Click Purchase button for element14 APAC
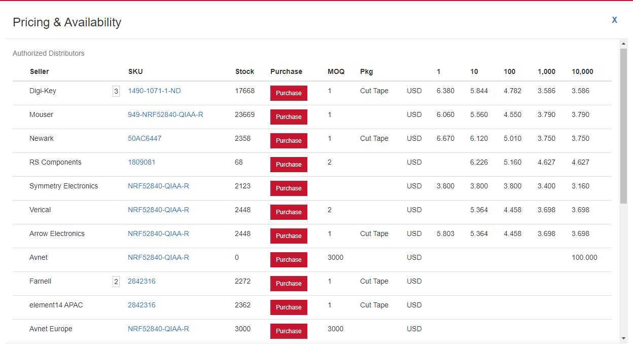Image resolution: width=633 pixels, height=353 pixels. (289, 307)
